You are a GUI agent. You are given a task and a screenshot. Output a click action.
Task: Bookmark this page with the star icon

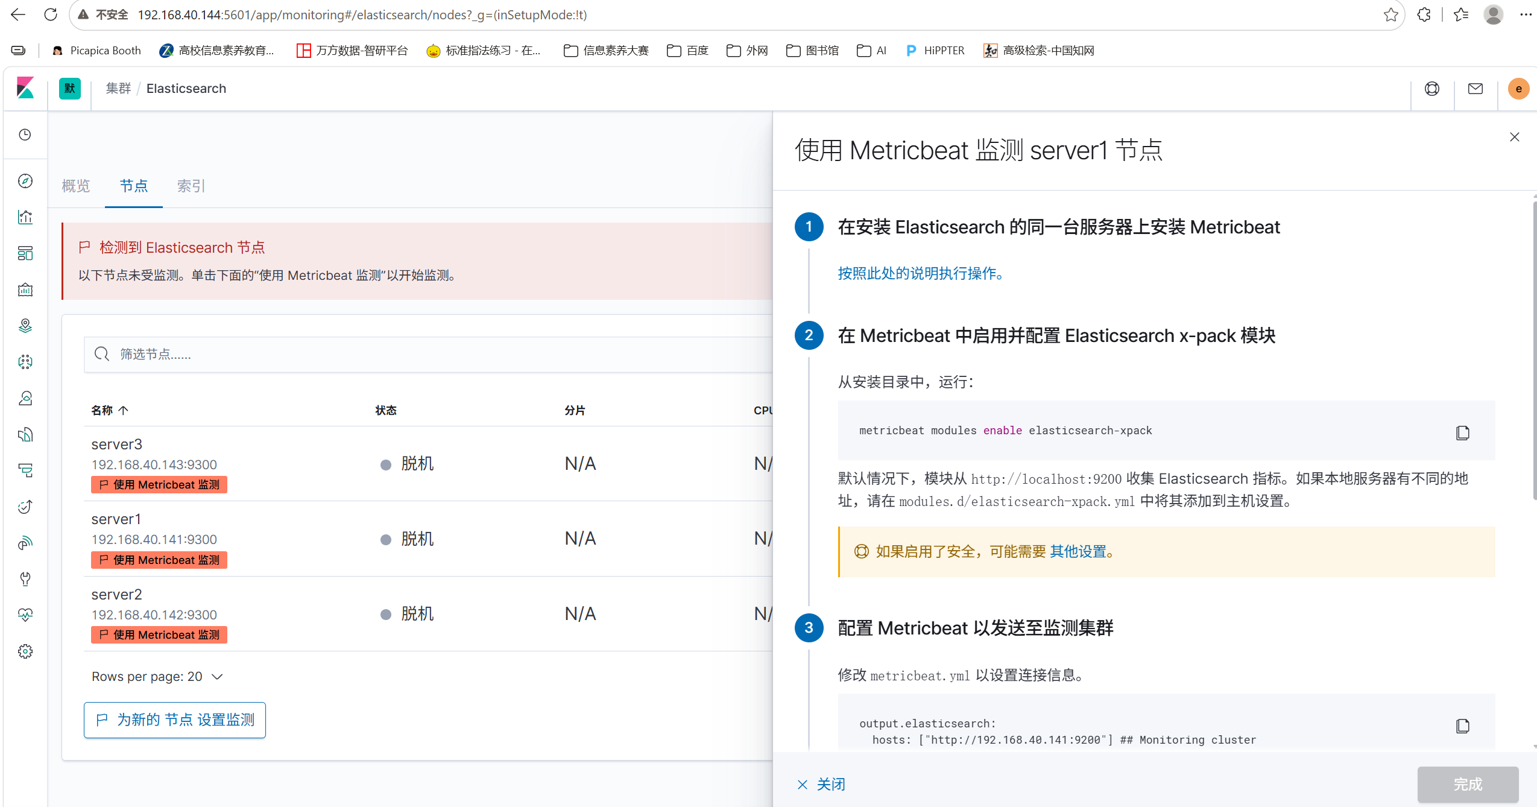tap(1390, 14)
